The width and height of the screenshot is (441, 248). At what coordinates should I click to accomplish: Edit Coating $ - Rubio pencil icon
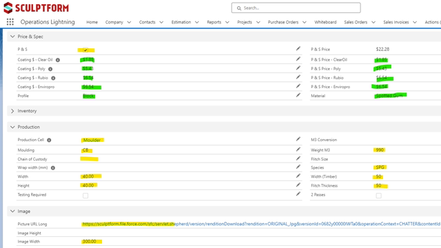click(298, 77)
